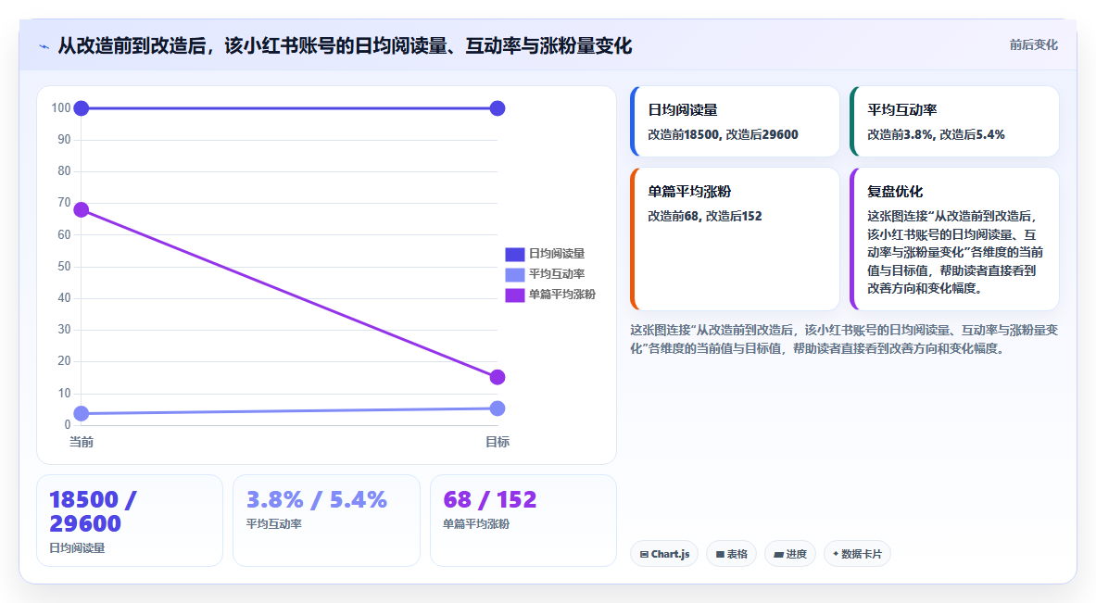Image resolution: width=1096 pixels, height=603 pixels.
Task: Click the Chart.js tag chip
Action: (664, 554)
